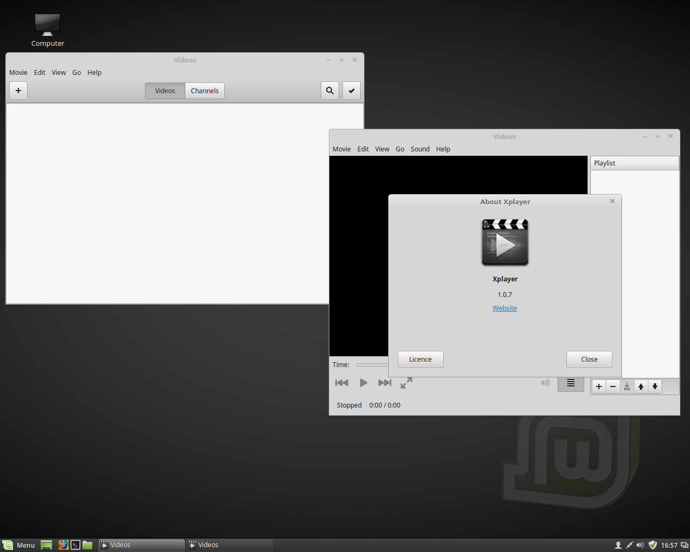Open the Sound menu in the player window
Viewport: 690px width, 552px height.
tap(420, 149)
